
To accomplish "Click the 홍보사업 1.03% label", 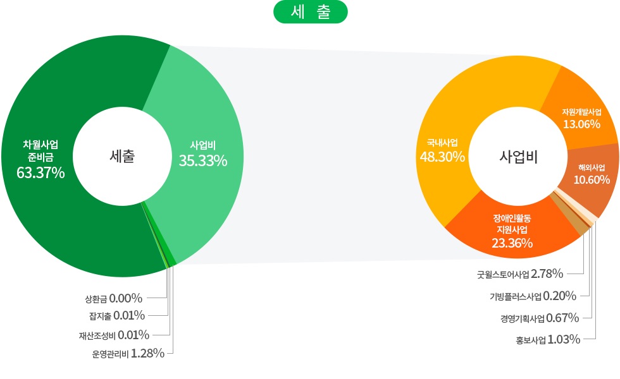I will (547, 340).
